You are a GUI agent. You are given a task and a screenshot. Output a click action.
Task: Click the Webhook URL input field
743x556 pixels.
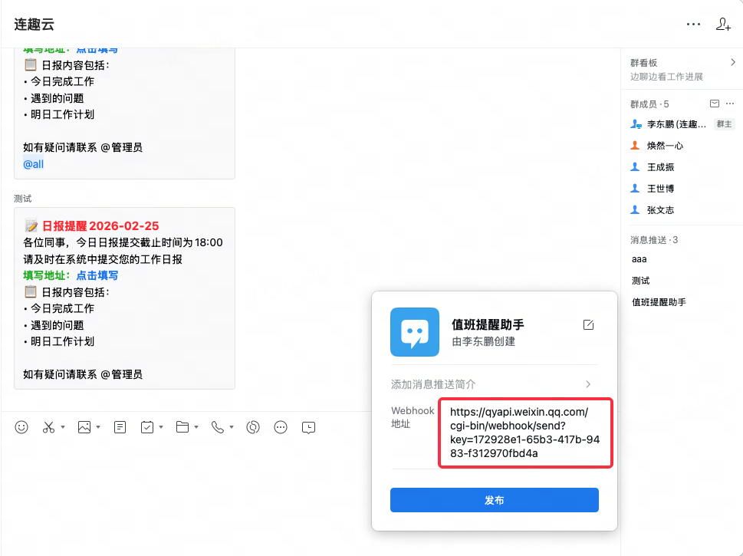524,432
